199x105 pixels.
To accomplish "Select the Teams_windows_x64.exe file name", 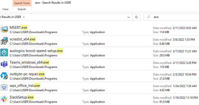I will (29, 62).
